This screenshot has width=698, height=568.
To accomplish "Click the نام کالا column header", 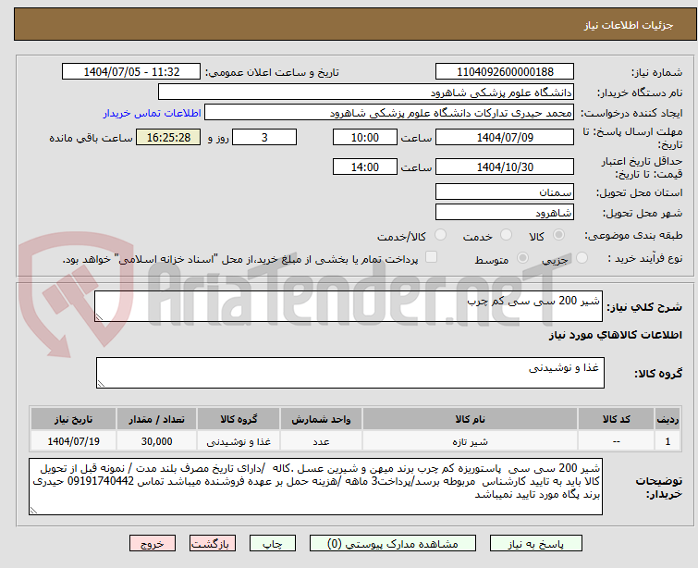I will pos(470,419).
